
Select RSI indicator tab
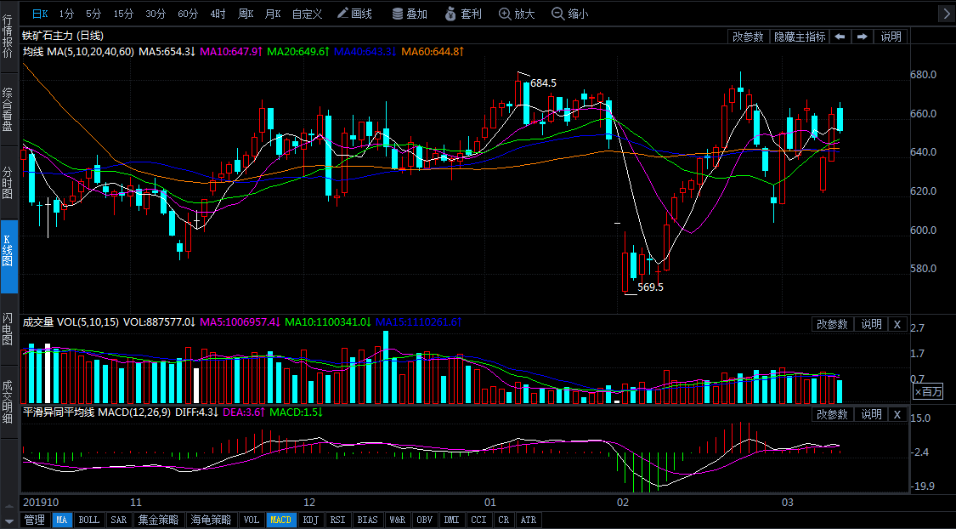pos(337,520)
